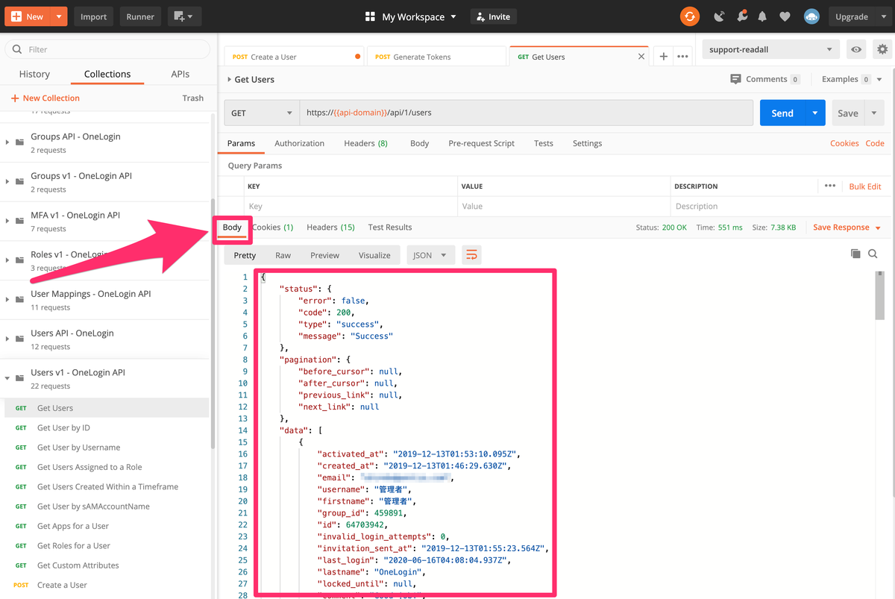Toggle the wrap lines icon
895x599 pixels.
click(471, 255)
